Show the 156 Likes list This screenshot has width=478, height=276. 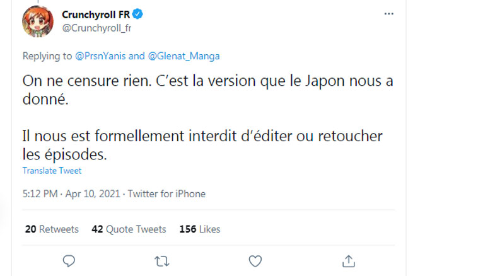[x=199, y=229]
